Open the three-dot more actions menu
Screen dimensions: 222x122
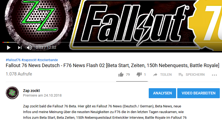pos(214,75)
